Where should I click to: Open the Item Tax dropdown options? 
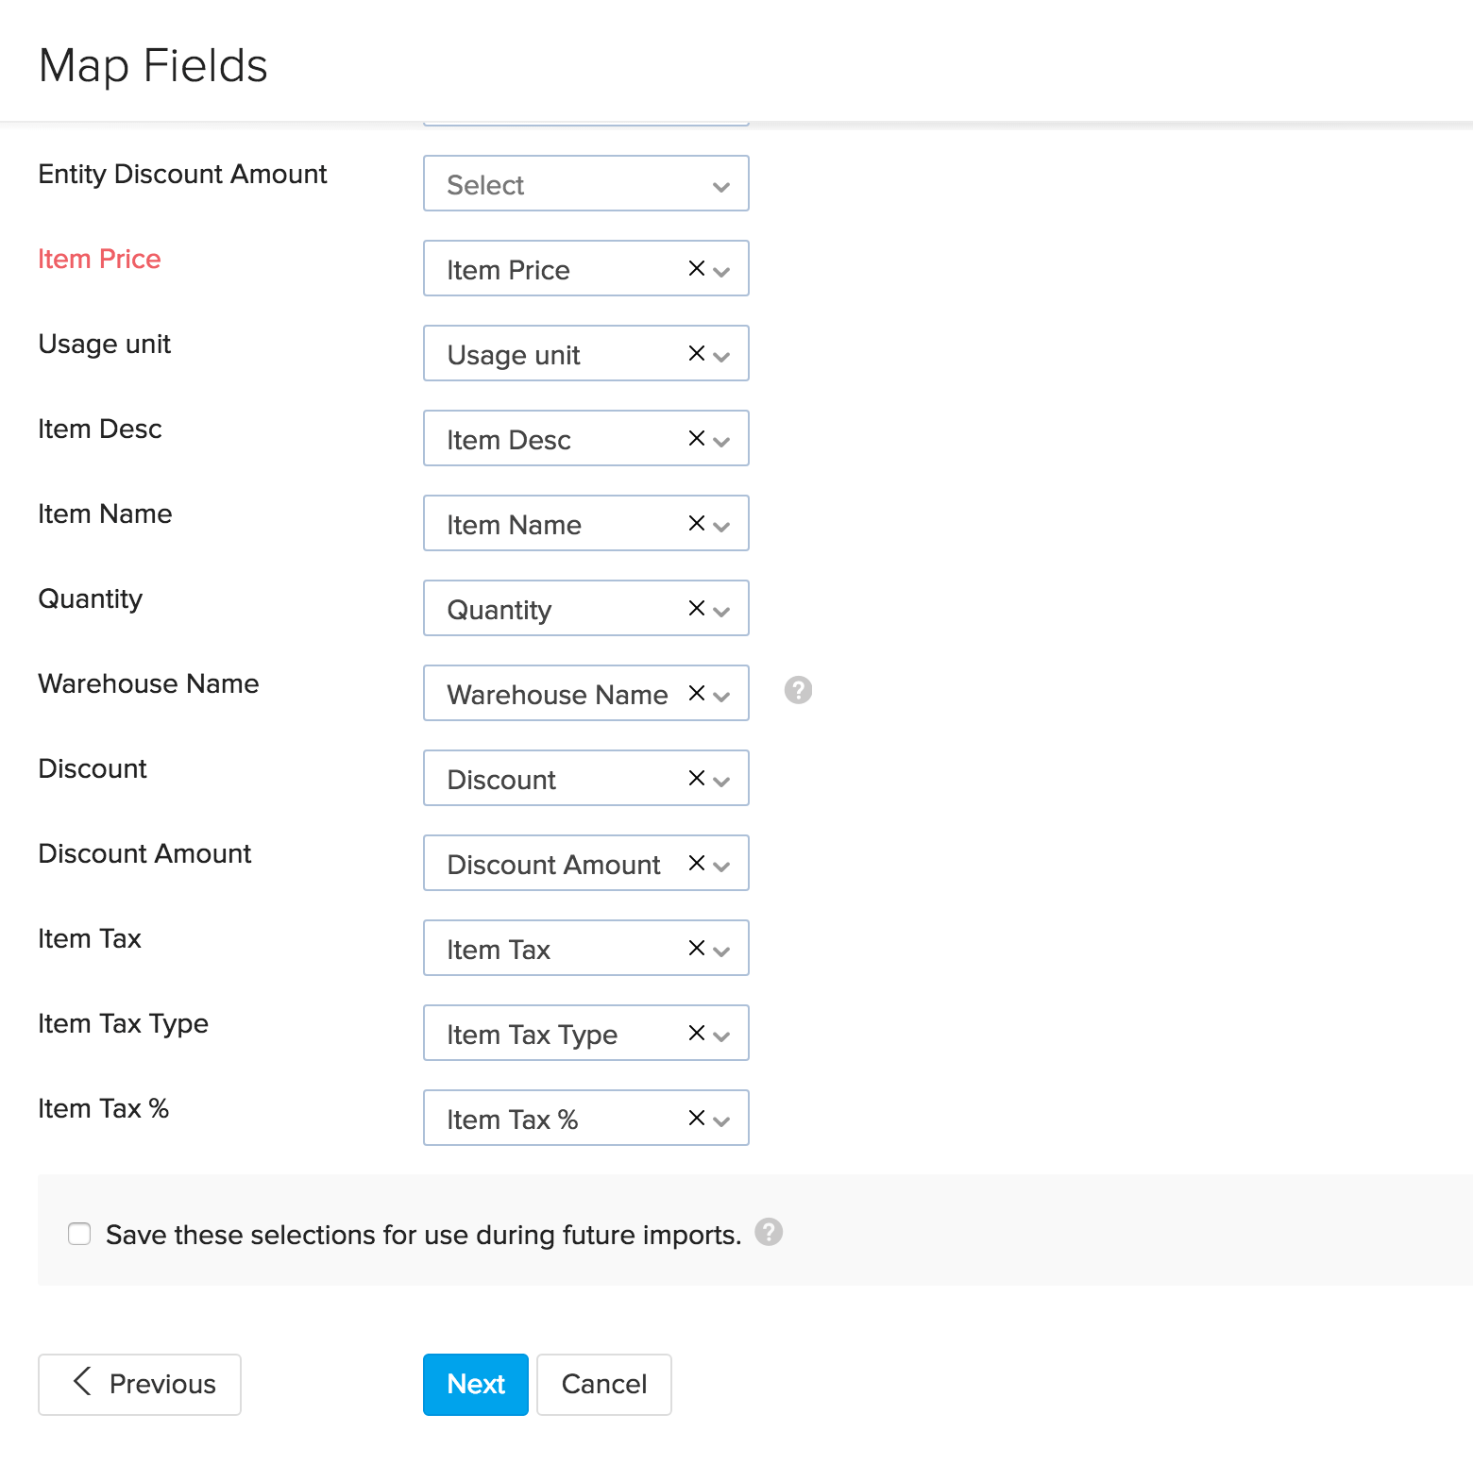tap(721, 948)
